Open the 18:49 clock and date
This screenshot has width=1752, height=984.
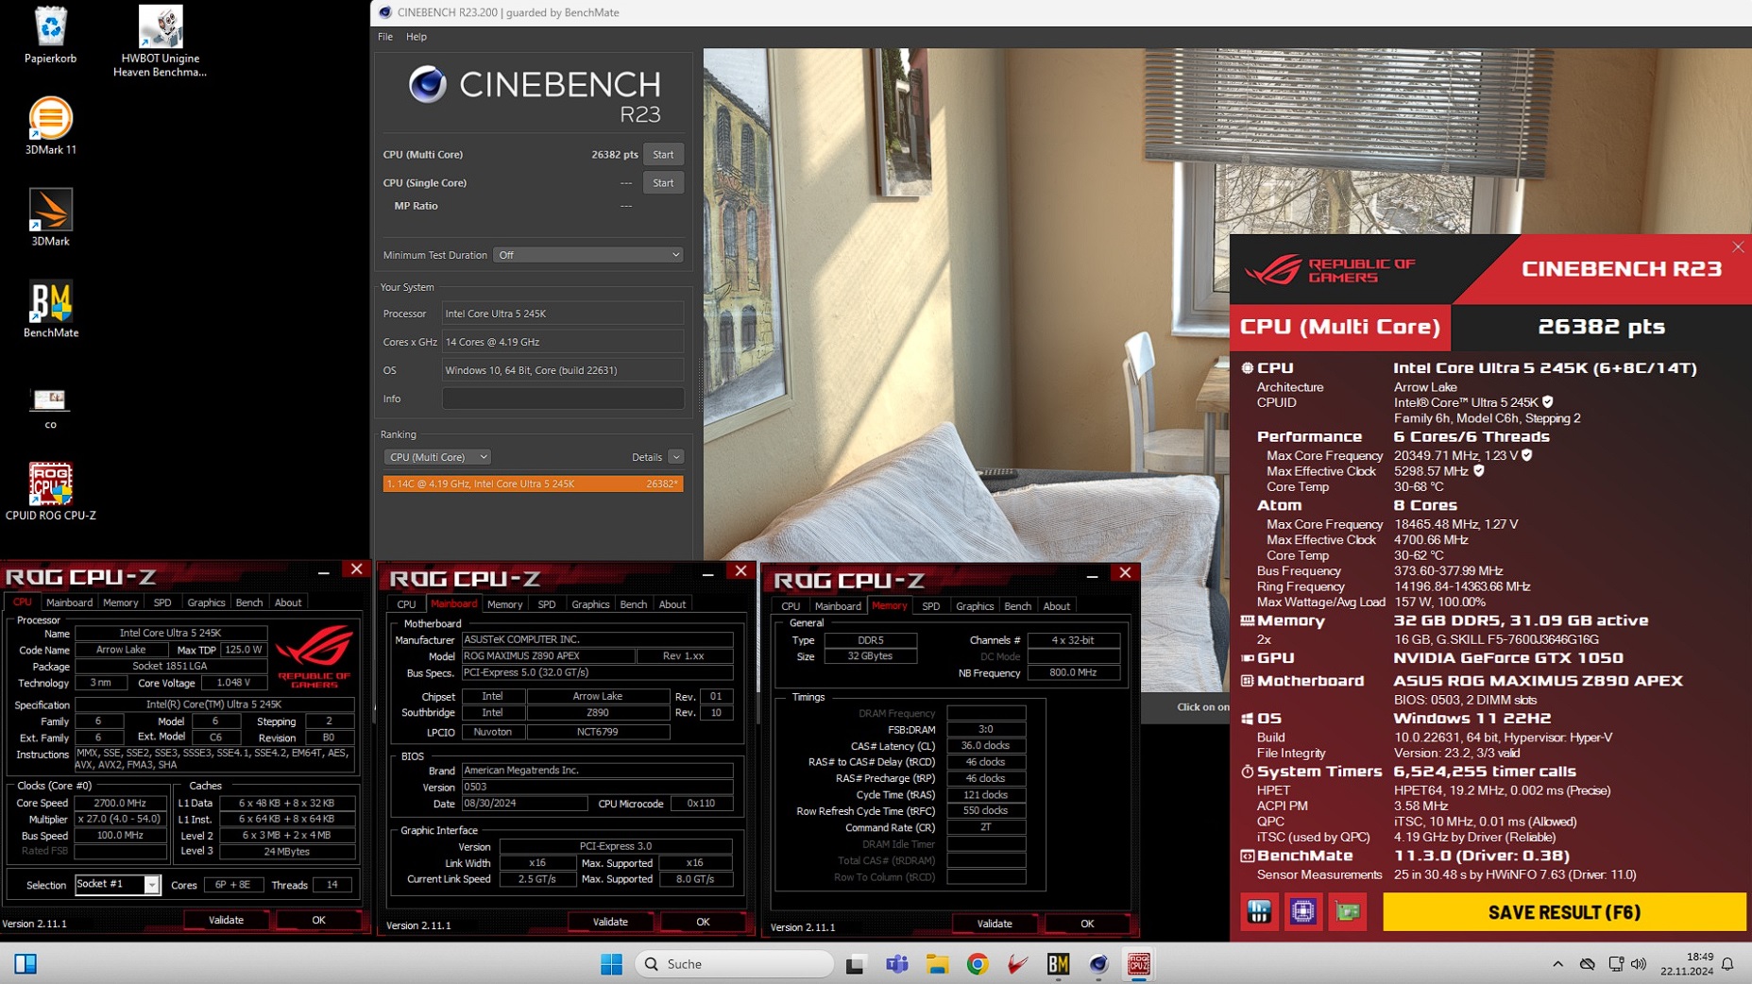click(1686, 964)
